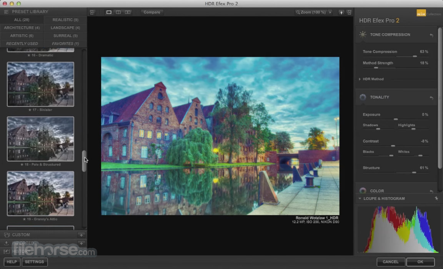
Task: Open the HISTORY section icon
Action: (7, 251)
